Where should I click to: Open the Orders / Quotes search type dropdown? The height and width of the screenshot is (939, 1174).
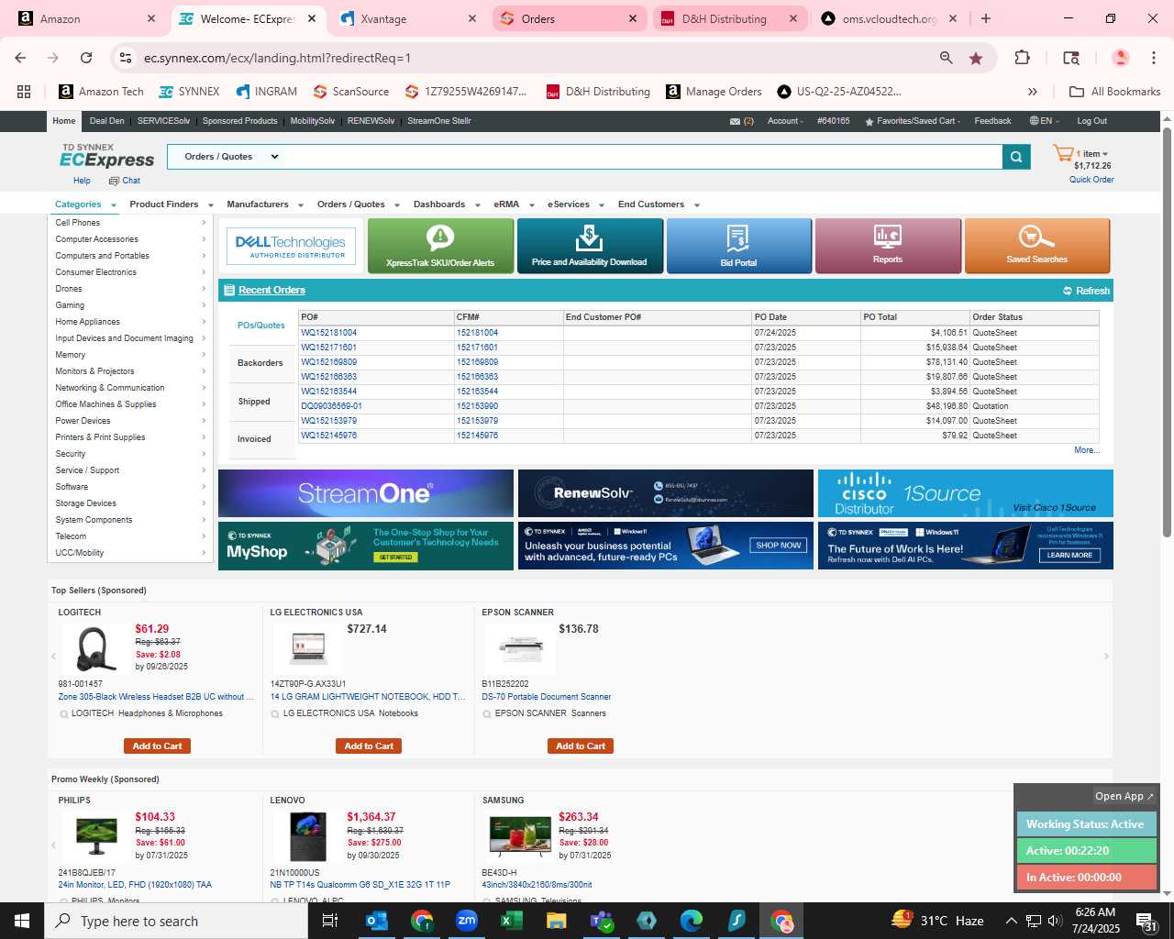click(226, 157)
